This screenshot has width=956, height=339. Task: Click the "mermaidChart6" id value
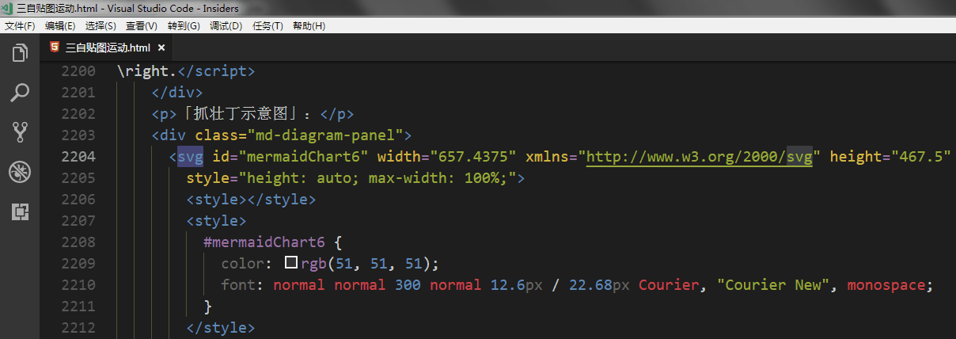[303, 156]
